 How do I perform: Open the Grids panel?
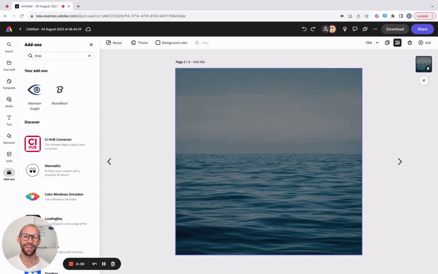[9, 158]
